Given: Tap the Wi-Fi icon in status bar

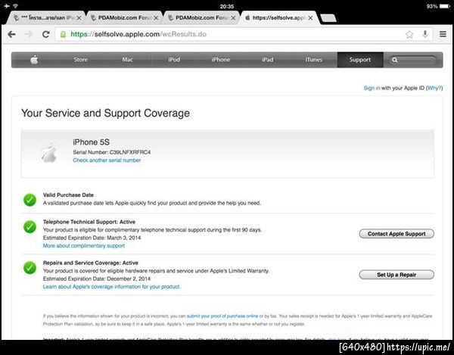Looking at the screenshot, I should 16,6.
